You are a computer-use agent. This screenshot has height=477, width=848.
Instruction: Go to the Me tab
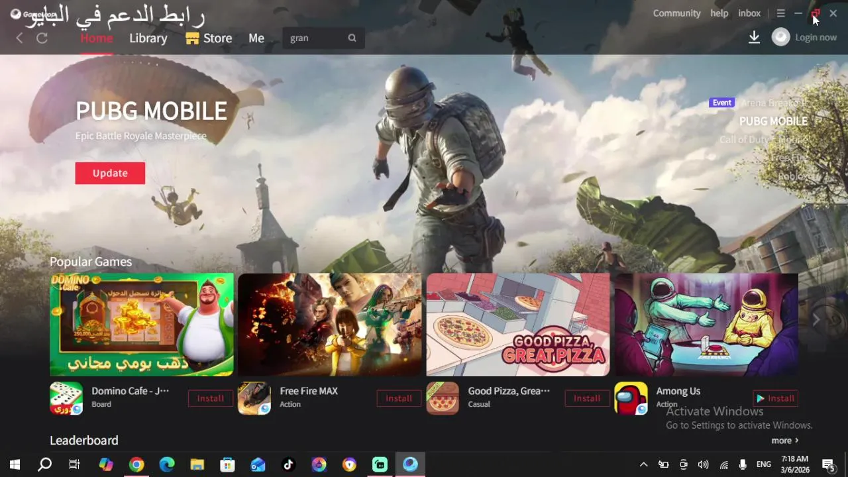256,38
